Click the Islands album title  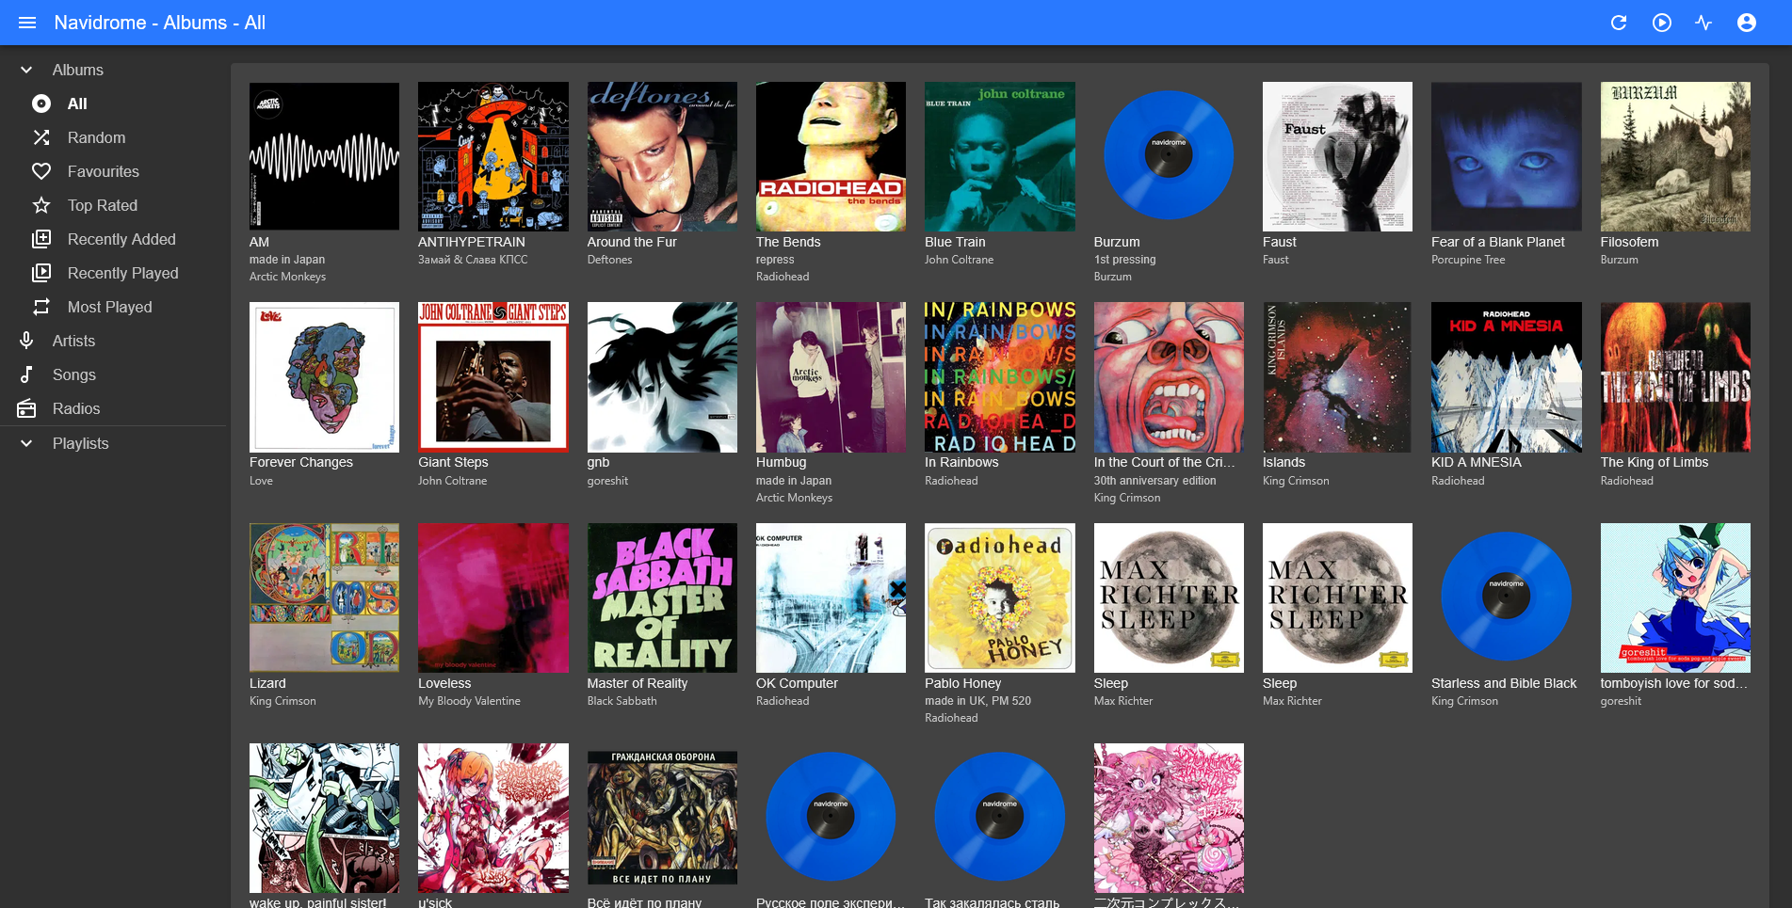coord(1283,462)
